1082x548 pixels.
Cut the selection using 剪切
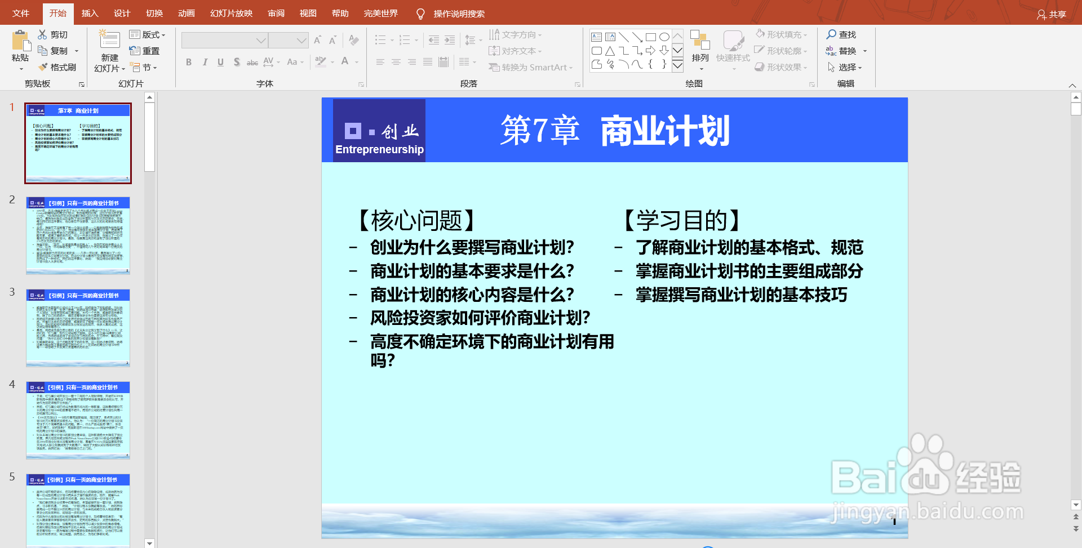coord(57,34)
